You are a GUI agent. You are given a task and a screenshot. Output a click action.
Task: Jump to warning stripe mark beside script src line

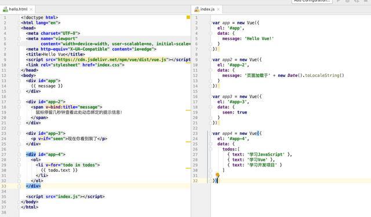(x=188, y=63)
